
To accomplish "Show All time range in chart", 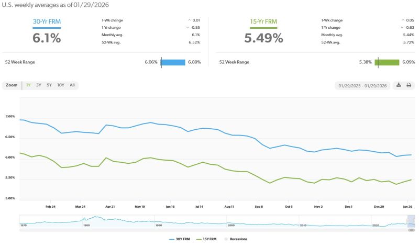I will (x=72, y=85).
